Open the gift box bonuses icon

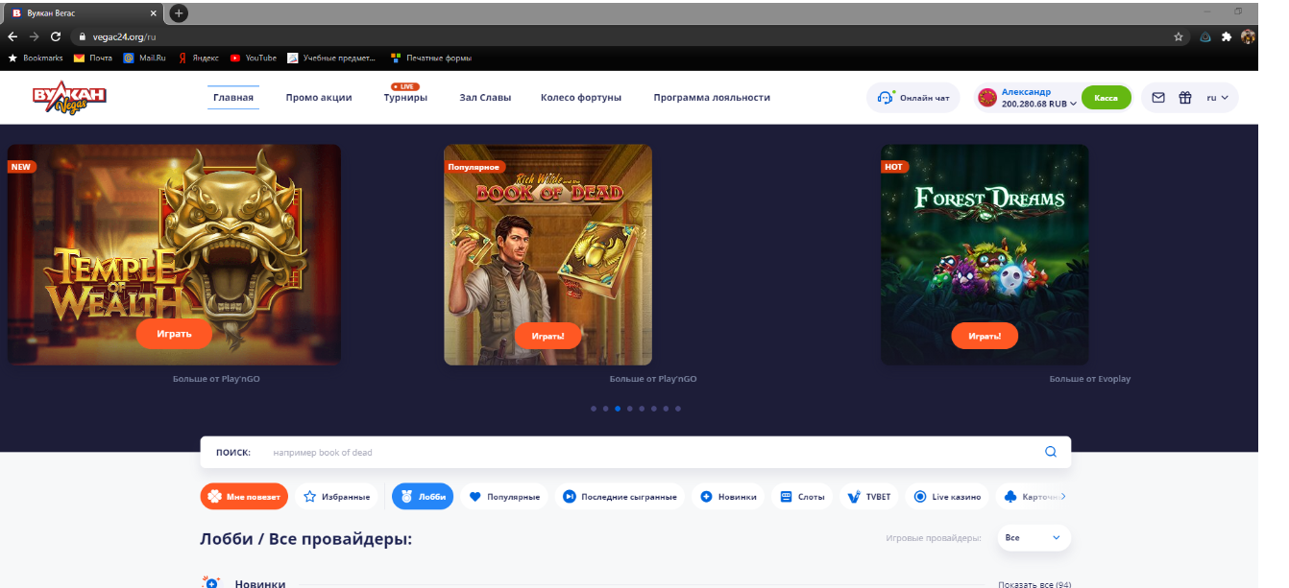(1185, 98)
